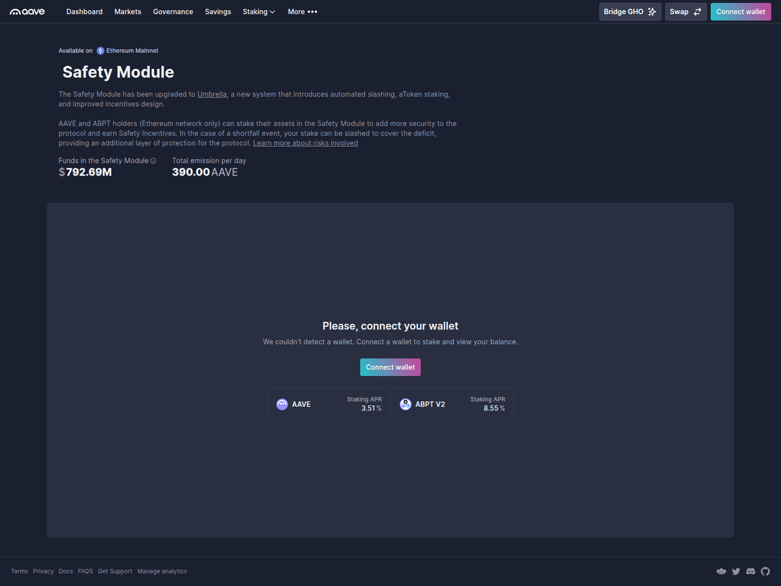Open the Privacy footer link
781x586 pixels.
(x=43, y=571)
